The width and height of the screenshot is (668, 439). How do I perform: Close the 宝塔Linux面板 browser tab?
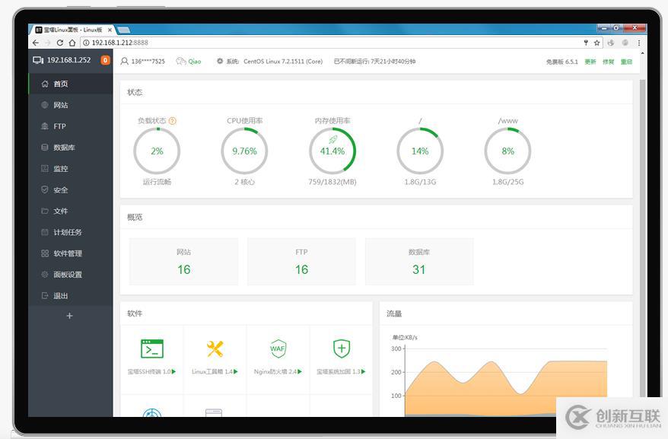point(110,30)
